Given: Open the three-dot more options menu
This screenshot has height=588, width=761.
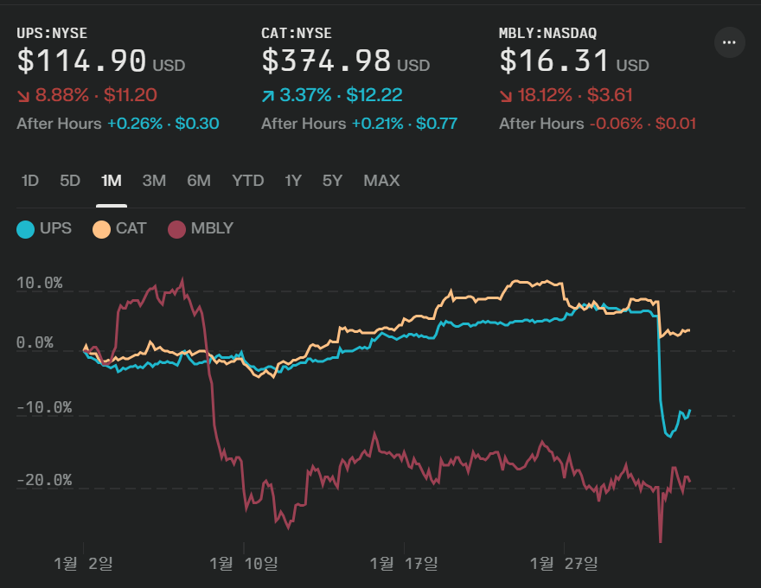Looking at the screenshot, I should (x=730, y=42).
